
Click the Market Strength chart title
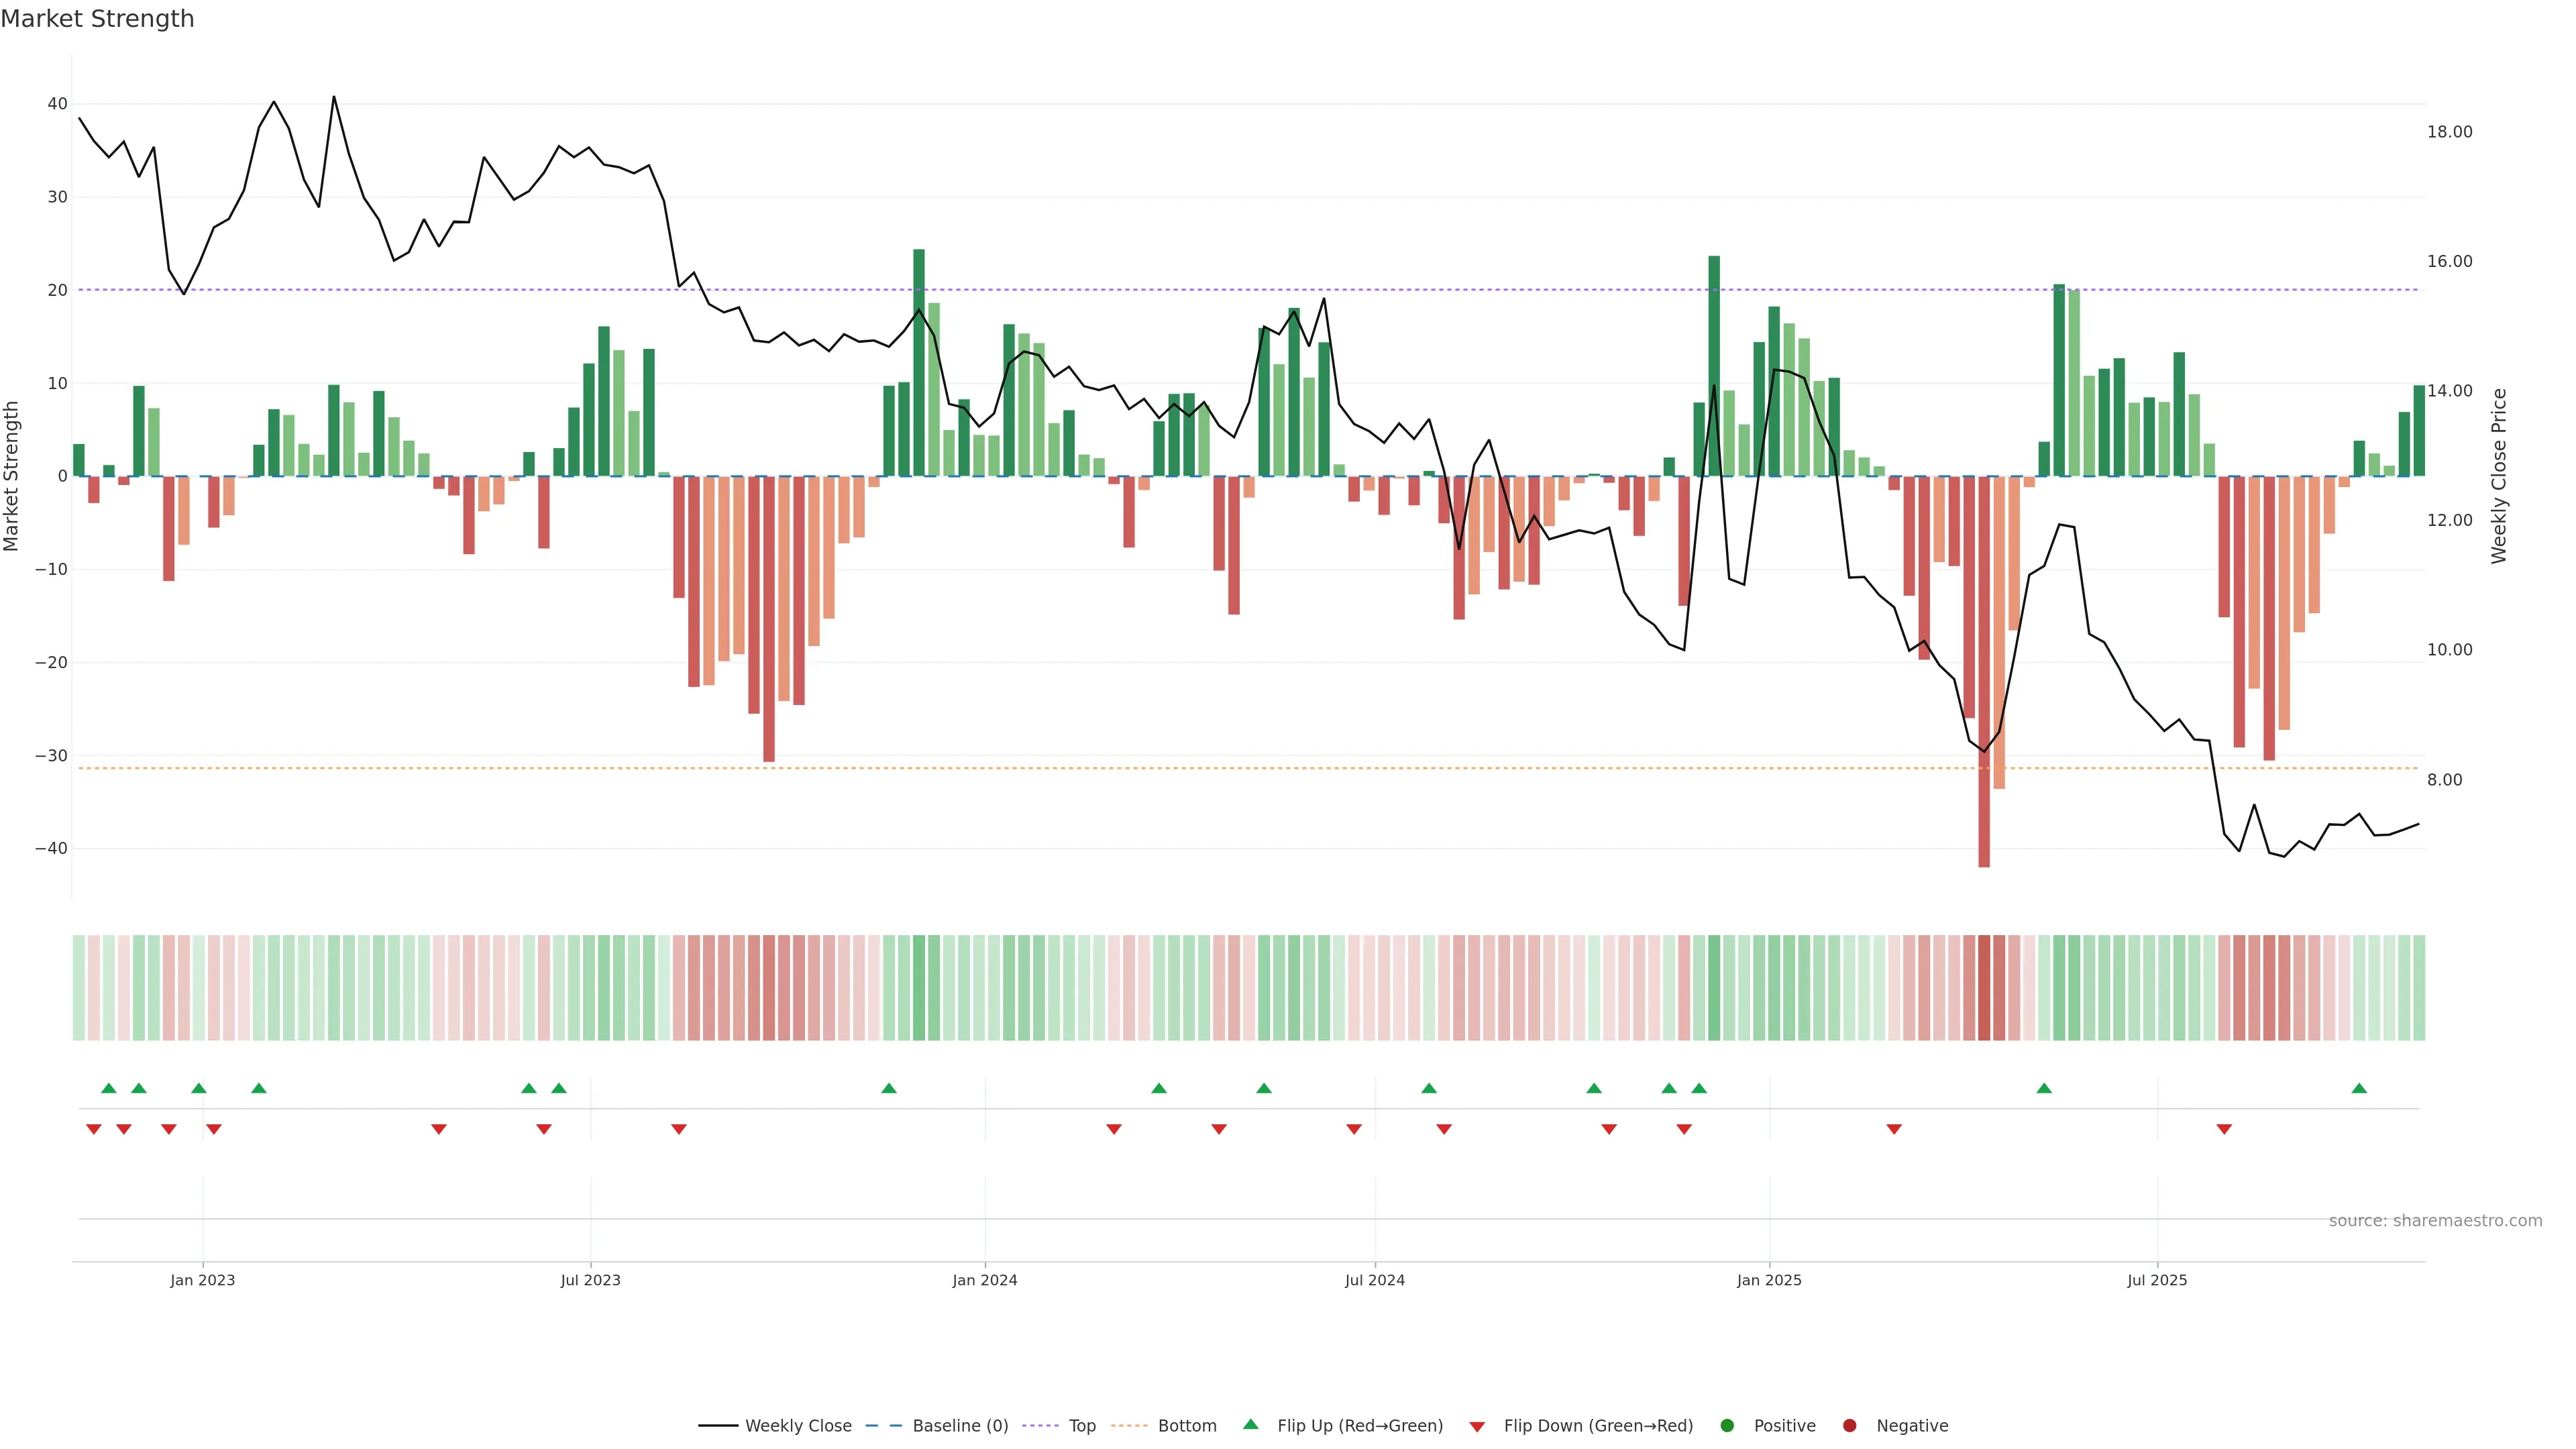point(97,19)
